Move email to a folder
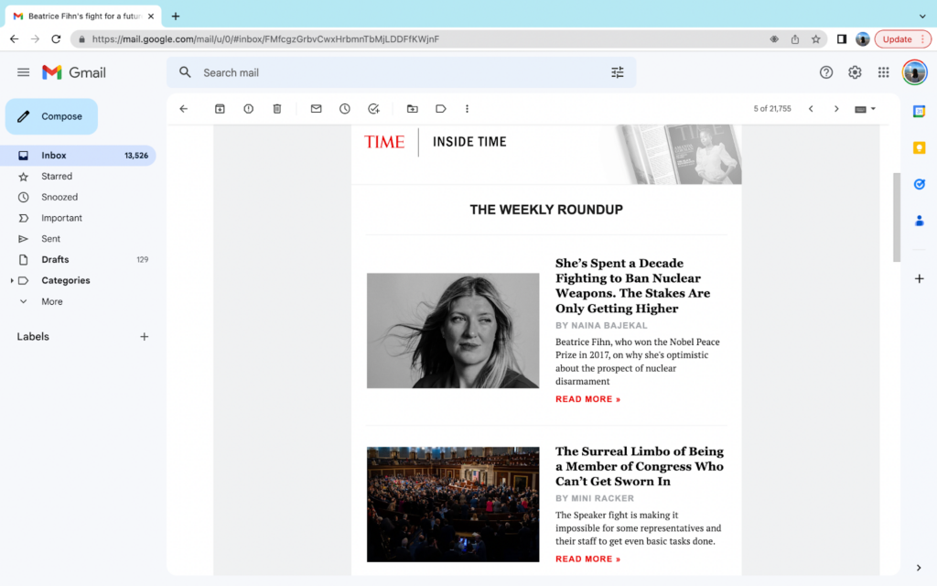Screen dimensions: 937x586 (413, 109)
